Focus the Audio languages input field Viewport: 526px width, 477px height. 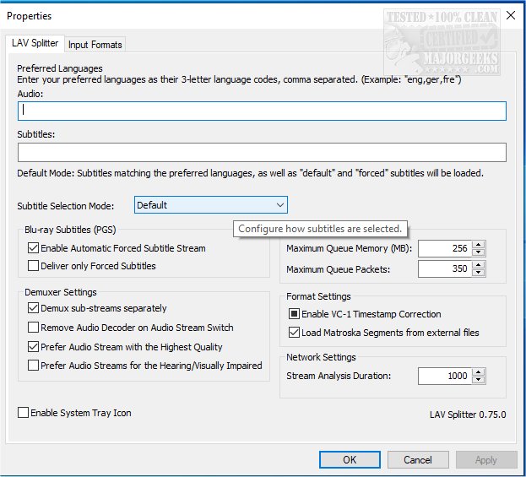point(262,111)
